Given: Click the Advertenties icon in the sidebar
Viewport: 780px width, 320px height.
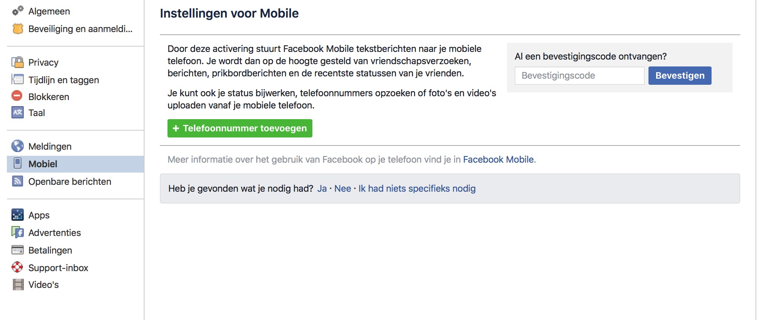Looking at the screenshot, I should (18, 232).
